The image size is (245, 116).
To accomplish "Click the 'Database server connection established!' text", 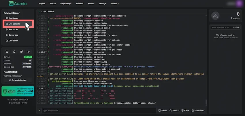I will [137, 86].
